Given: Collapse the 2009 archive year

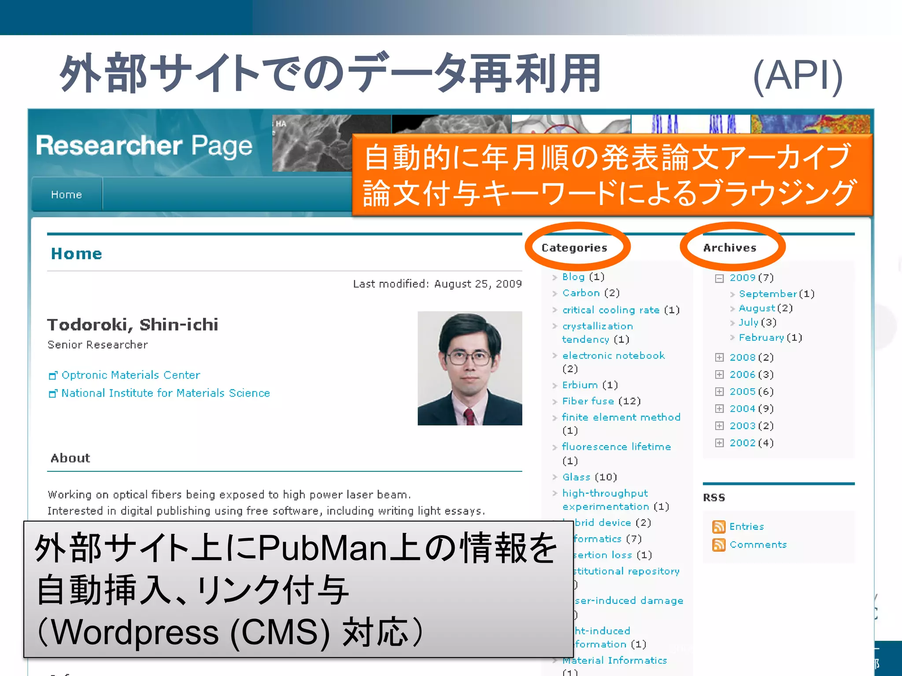Looking at the screenshot, I should pos(719,278).
